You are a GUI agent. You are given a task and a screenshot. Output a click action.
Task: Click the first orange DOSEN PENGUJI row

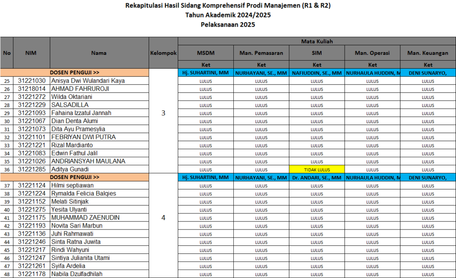(x=74, y=73)
